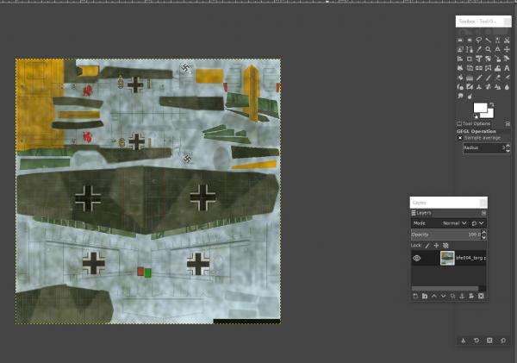Click the delete layer button
Image resolution: width=517 pixels, height=363 pixels.
click(x=481, y=296)
